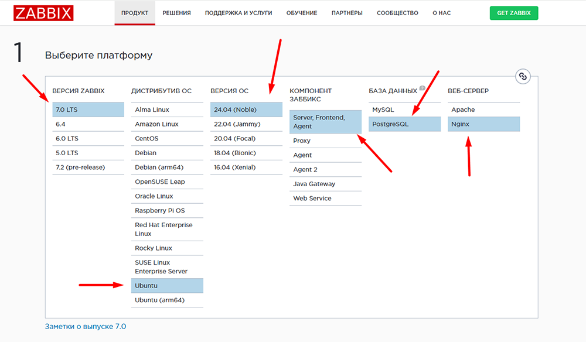The width and height of the screenshot is (586, 342).
Task: Open the Продукт menu
Action: pos(135,13)
